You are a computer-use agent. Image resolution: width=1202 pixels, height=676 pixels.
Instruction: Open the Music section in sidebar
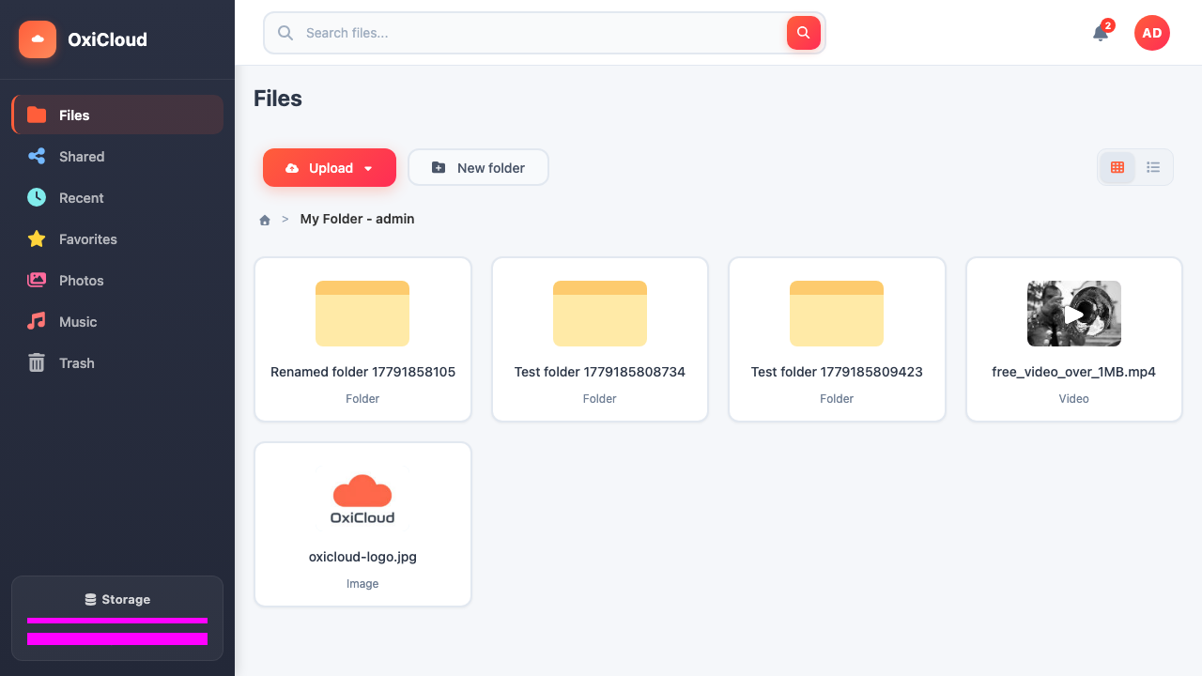(x=117, y=322)
